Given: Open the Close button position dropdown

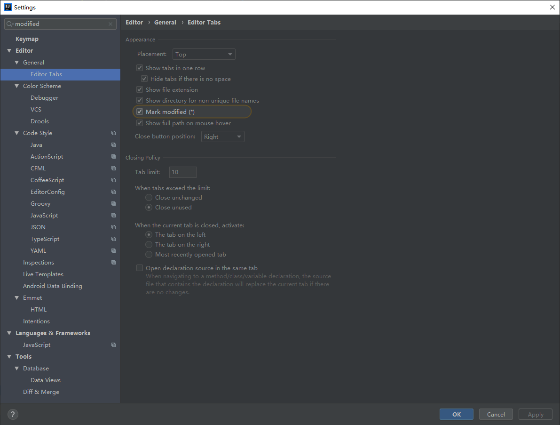Looking at the screenshot, I should click(x=222, y=136).
